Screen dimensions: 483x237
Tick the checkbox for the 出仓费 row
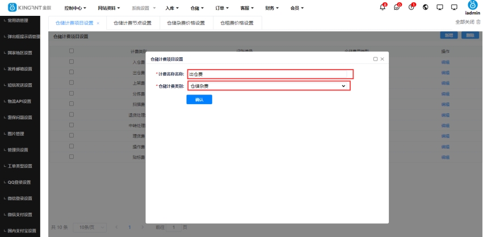(72, 72)
